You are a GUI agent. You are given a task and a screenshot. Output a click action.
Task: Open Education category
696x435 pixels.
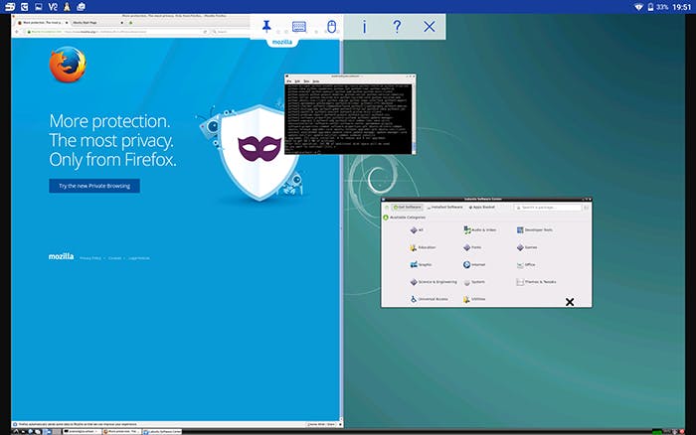pos(423,247)
